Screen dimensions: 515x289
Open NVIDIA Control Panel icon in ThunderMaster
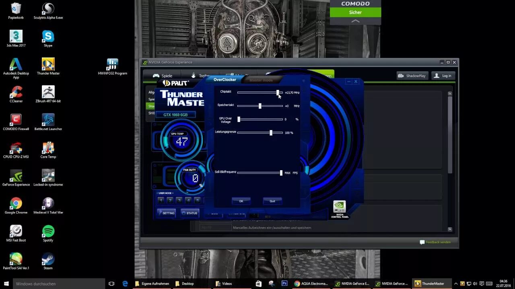(x=340, y=209)
